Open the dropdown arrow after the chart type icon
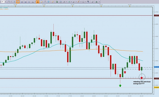This screenshot has width=159, height=97. [x=11, y=2]
